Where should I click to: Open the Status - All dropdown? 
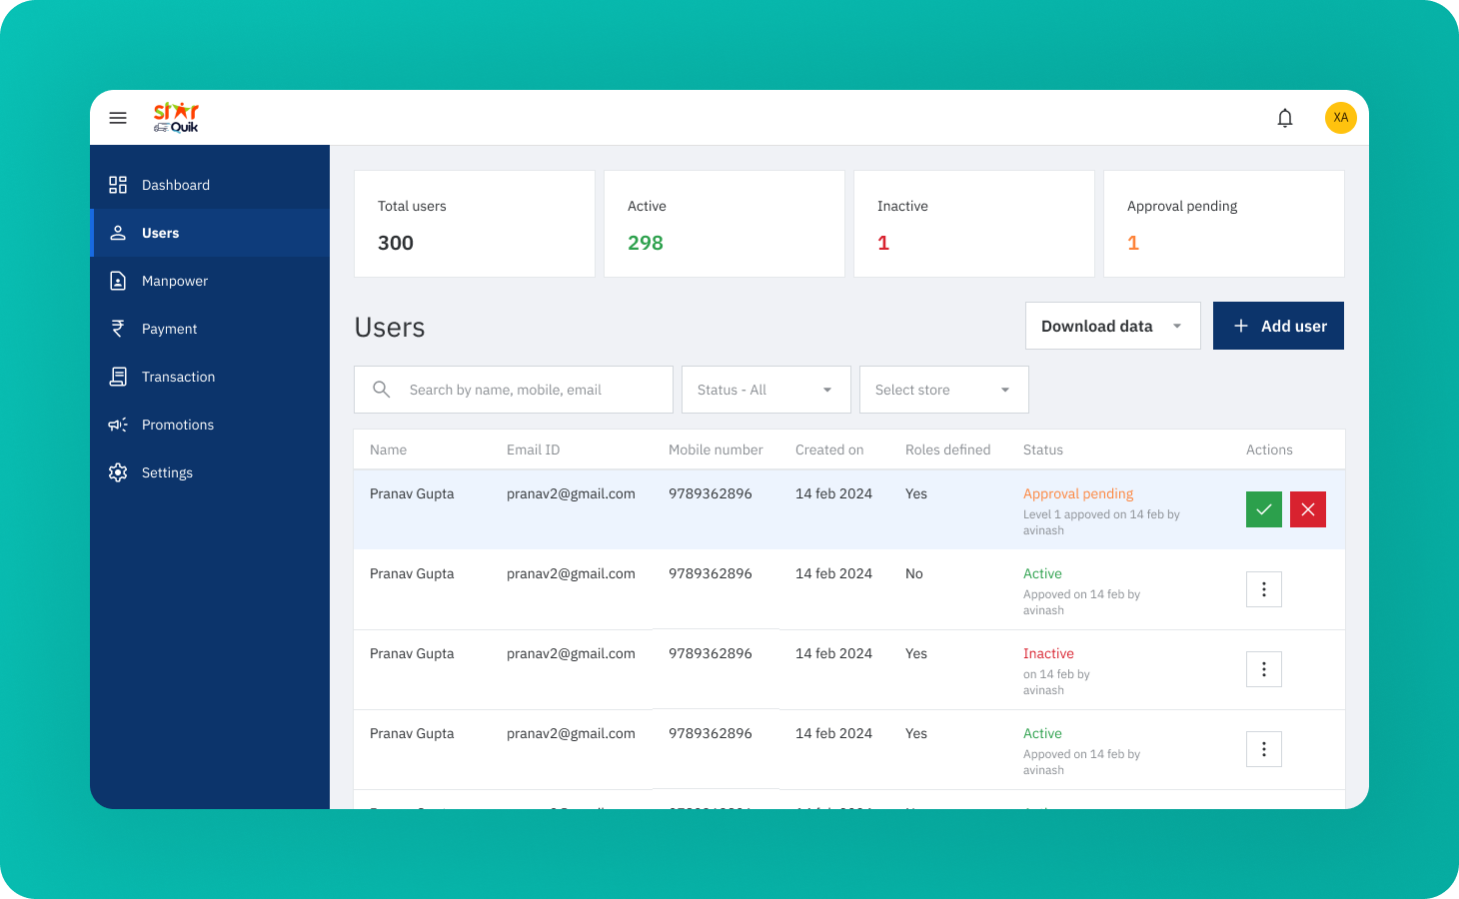tap(765, 390)
